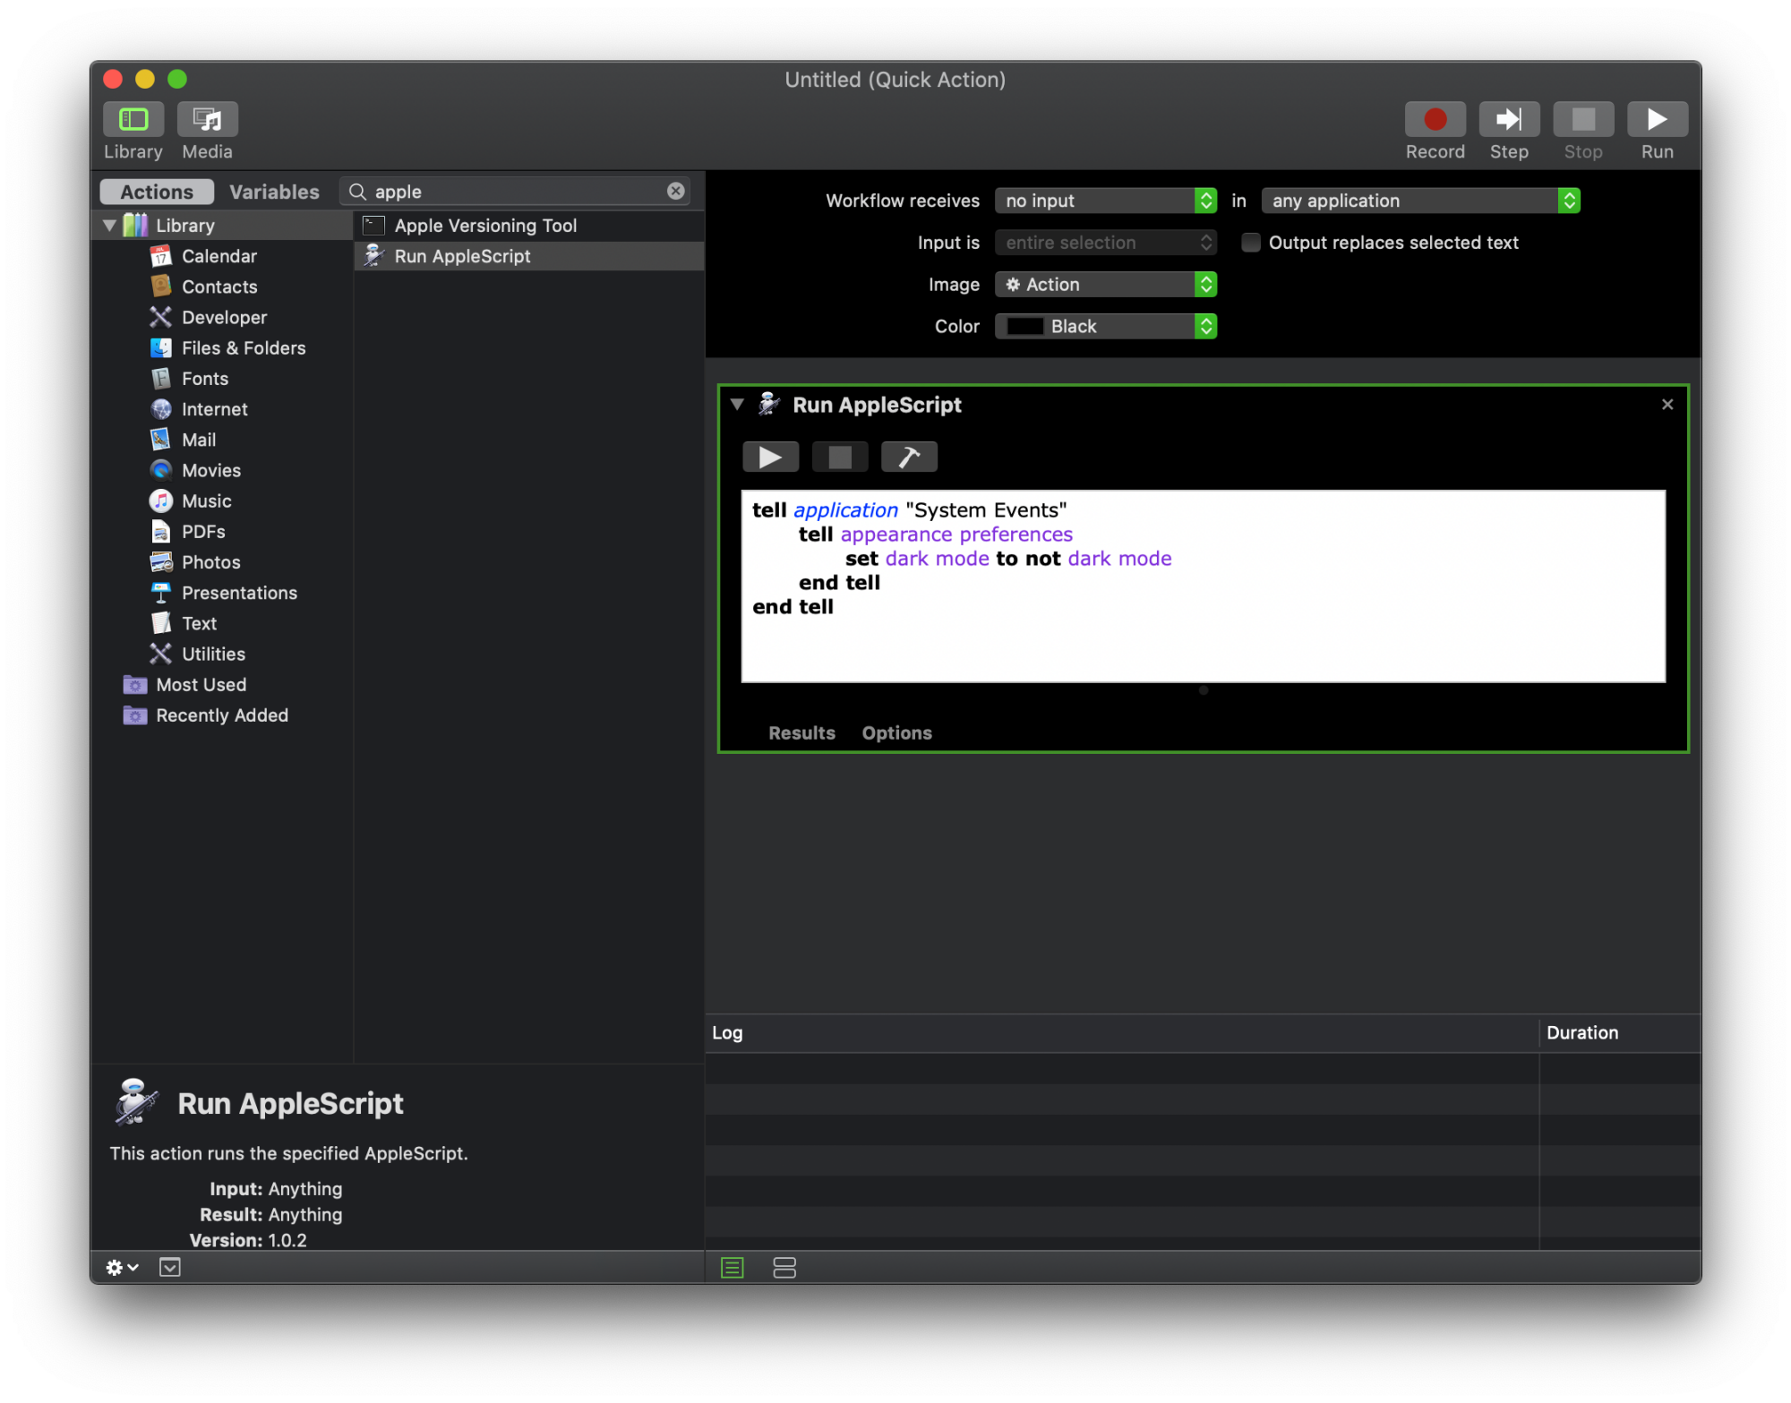Open the Options tab of the action
This screenshot has height=1403, width=1791.
(896, 732)
